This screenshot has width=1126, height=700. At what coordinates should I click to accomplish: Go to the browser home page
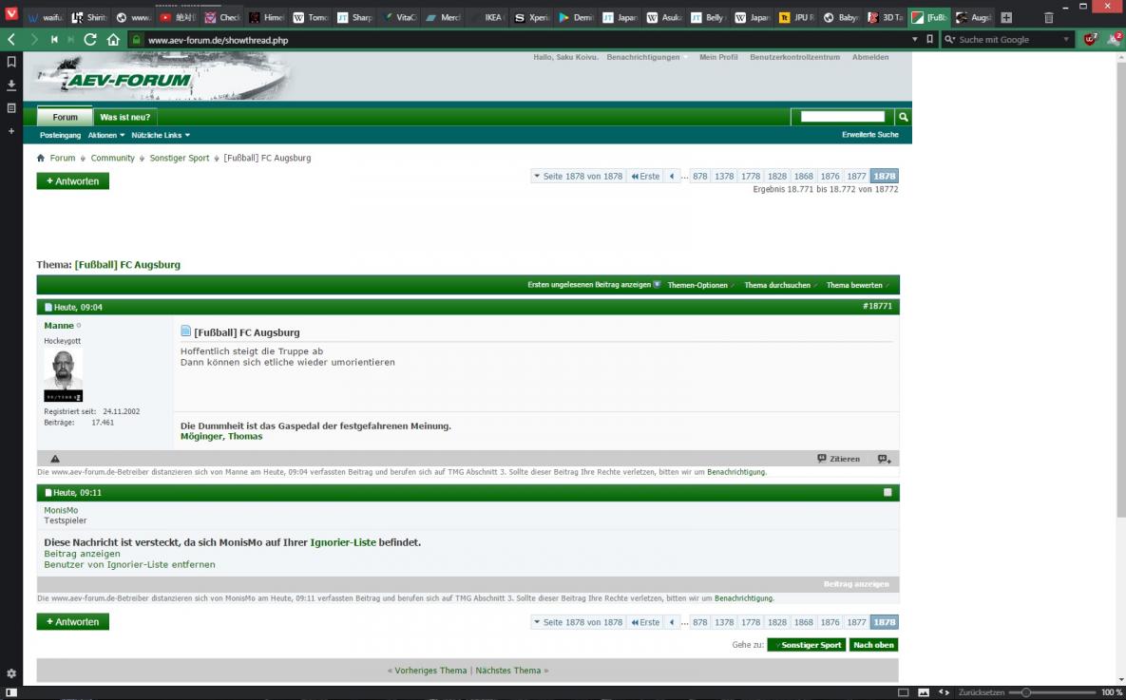pyautogui.click(x=113, y=40)
